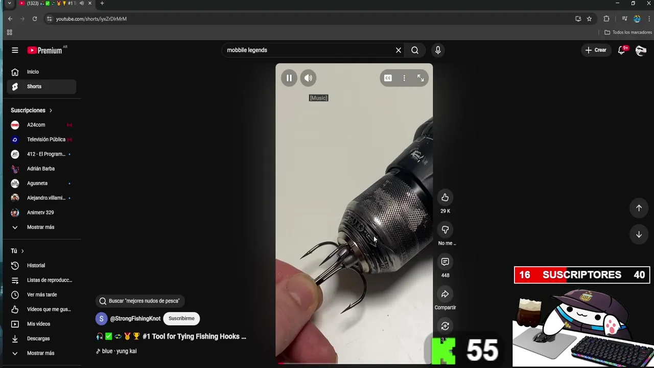
Task: Go back in the browser
Action: tap(10, 19)
